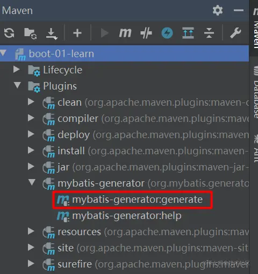Collapse All tree nodes icon
Viewport: 258px width, 274px height.
[209, 33]
